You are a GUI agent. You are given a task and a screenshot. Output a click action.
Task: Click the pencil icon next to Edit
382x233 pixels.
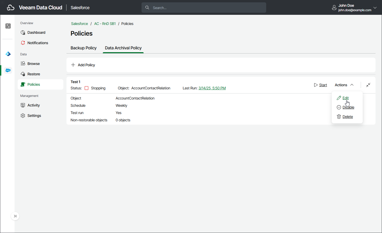pos(339,98)
